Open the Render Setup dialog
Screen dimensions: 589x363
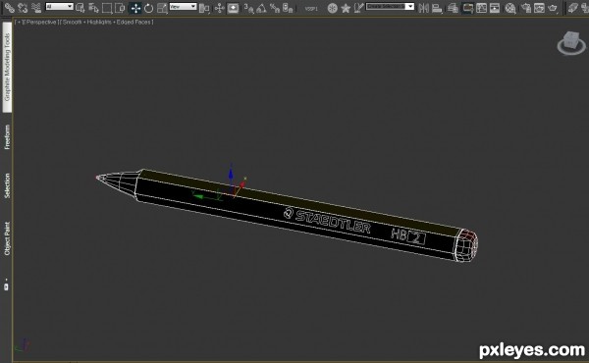pos(526,8)
